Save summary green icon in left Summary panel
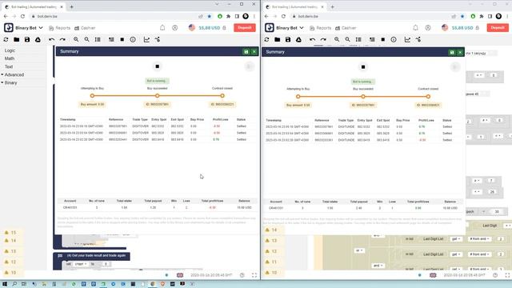This screenshot has width=512, height=288. coord(246,51)
